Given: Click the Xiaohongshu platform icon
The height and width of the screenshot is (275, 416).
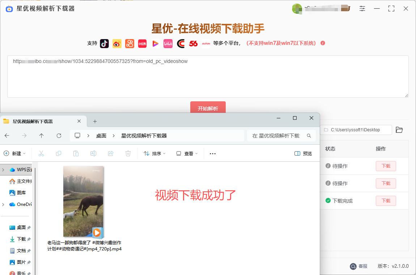Looking at the screenshot, I should click(x=143, y=43).
